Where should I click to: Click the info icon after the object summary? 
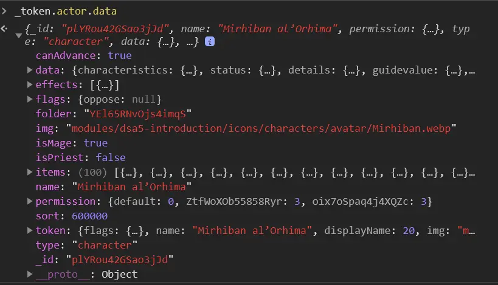210,42
